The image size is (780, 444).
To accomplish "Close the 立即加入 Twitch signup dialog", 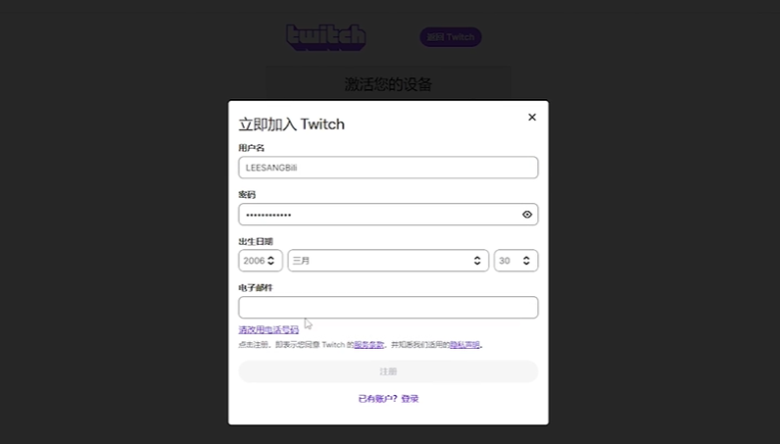I will coord(532,117).
